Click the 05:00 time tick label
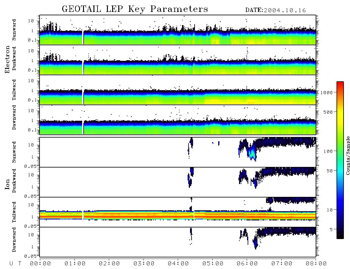 (x=213, y=264)
